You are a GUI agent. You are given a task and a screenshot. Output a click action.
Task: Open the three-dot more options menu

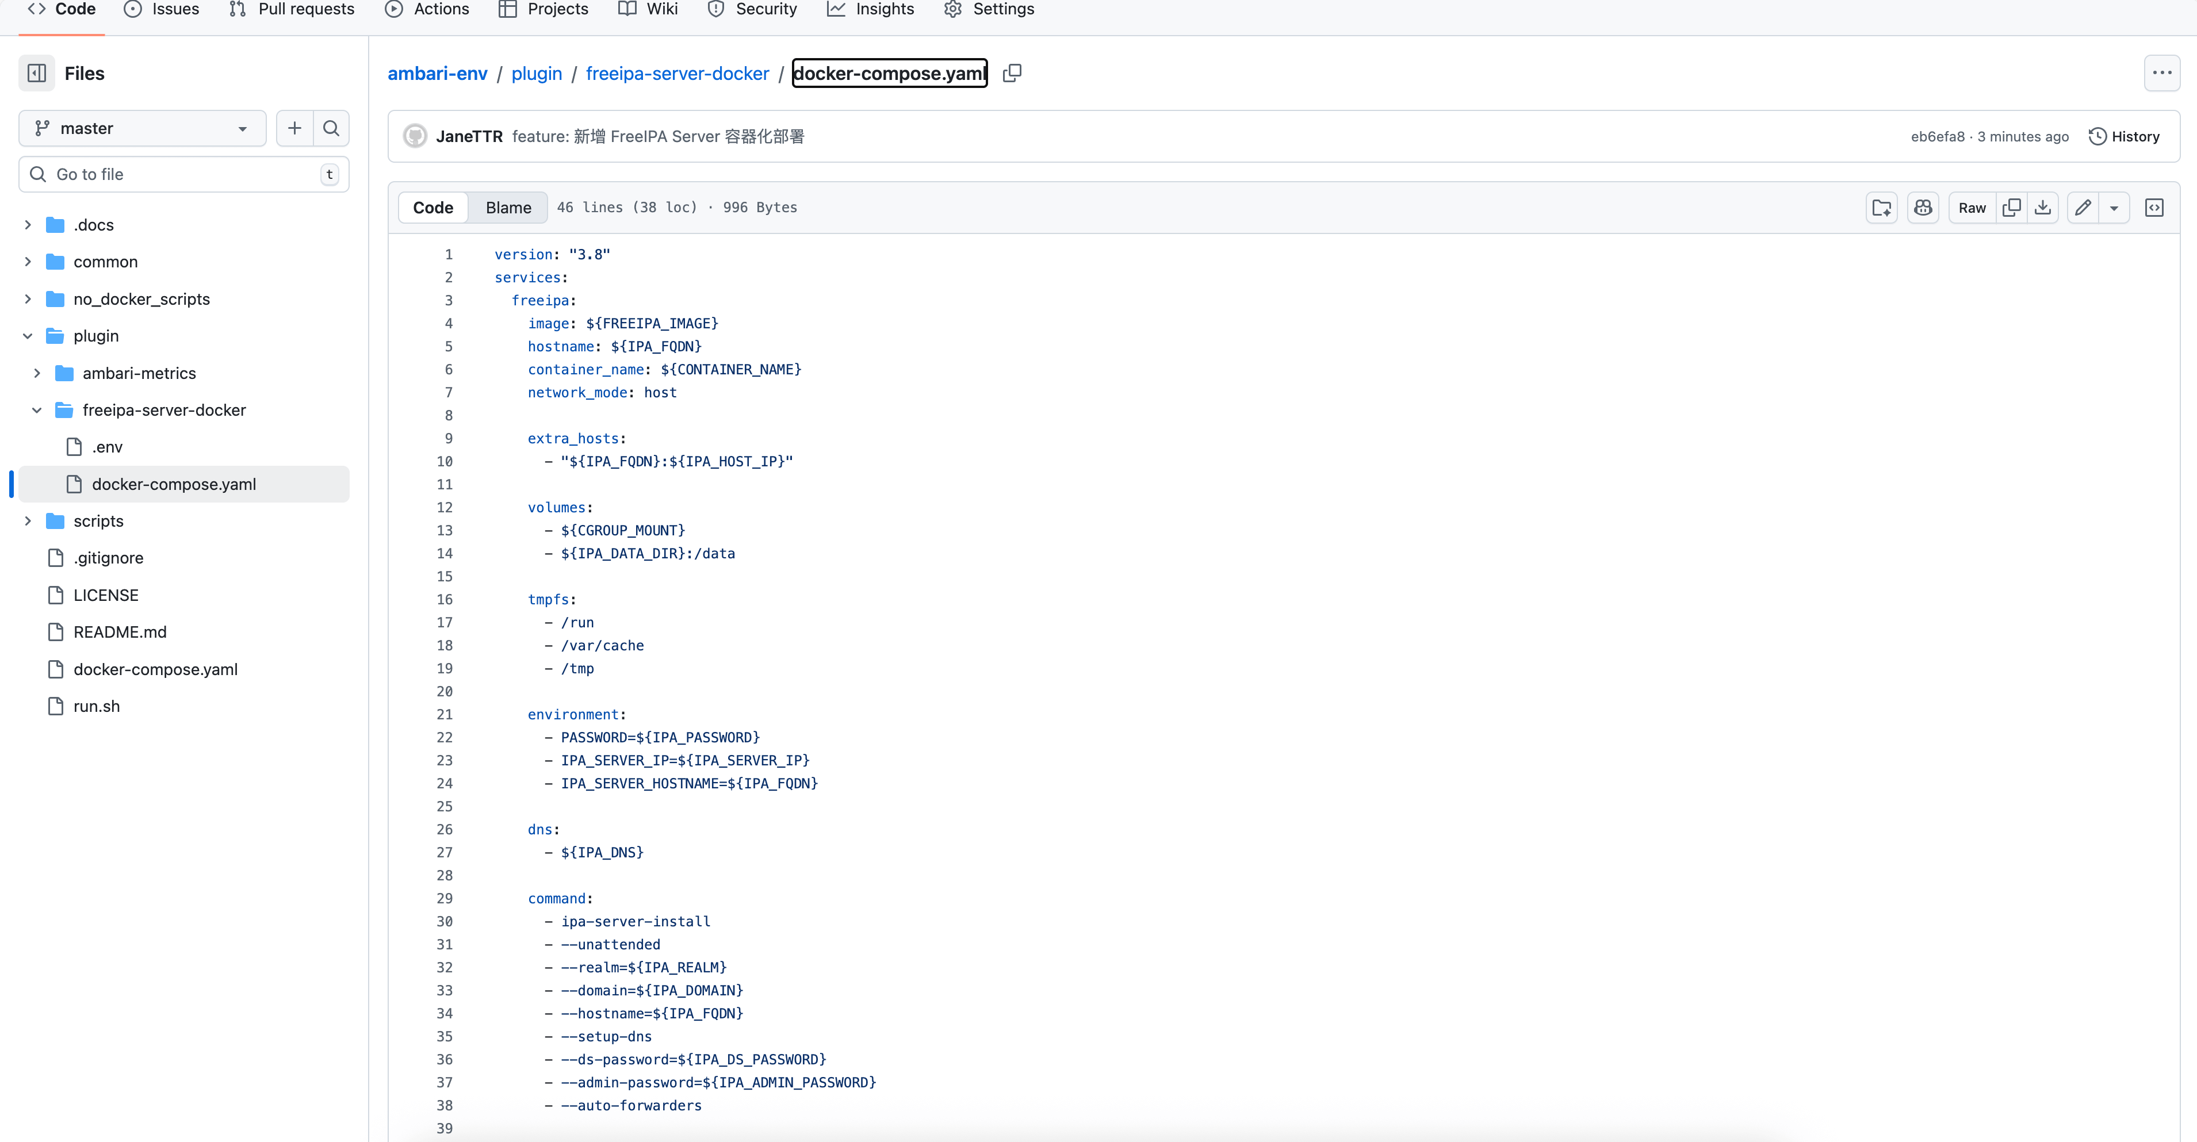[x=2161, y=74]
